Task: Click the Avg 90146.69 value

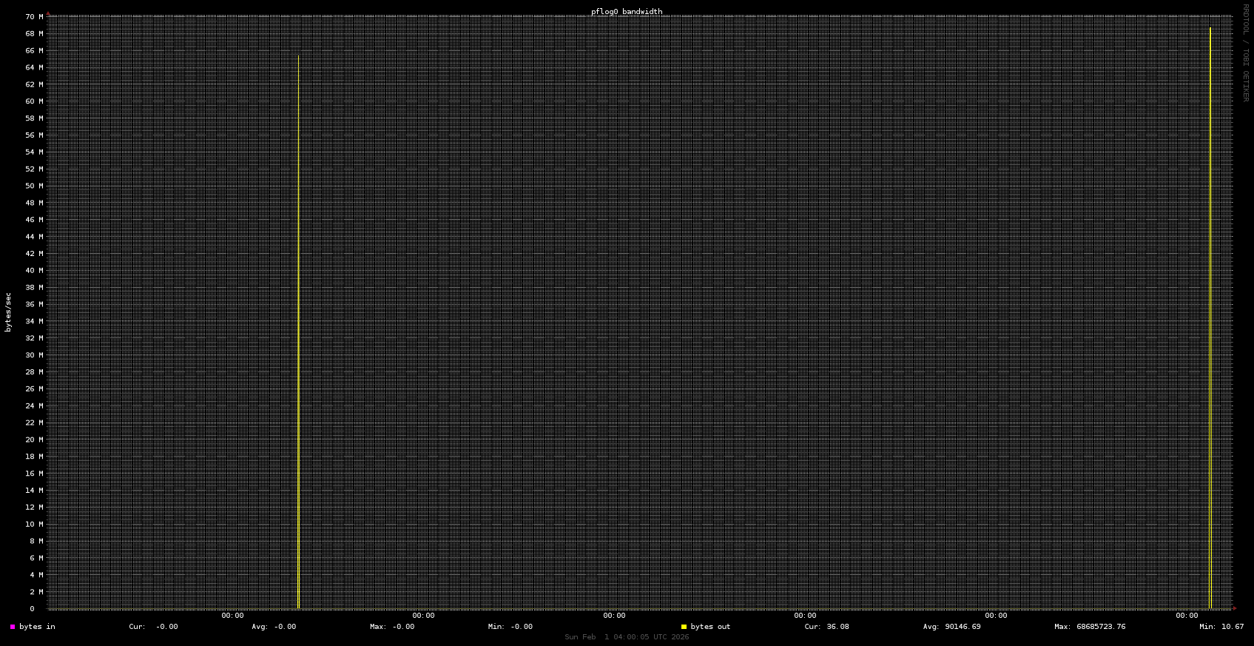Action: click(951, 627)
